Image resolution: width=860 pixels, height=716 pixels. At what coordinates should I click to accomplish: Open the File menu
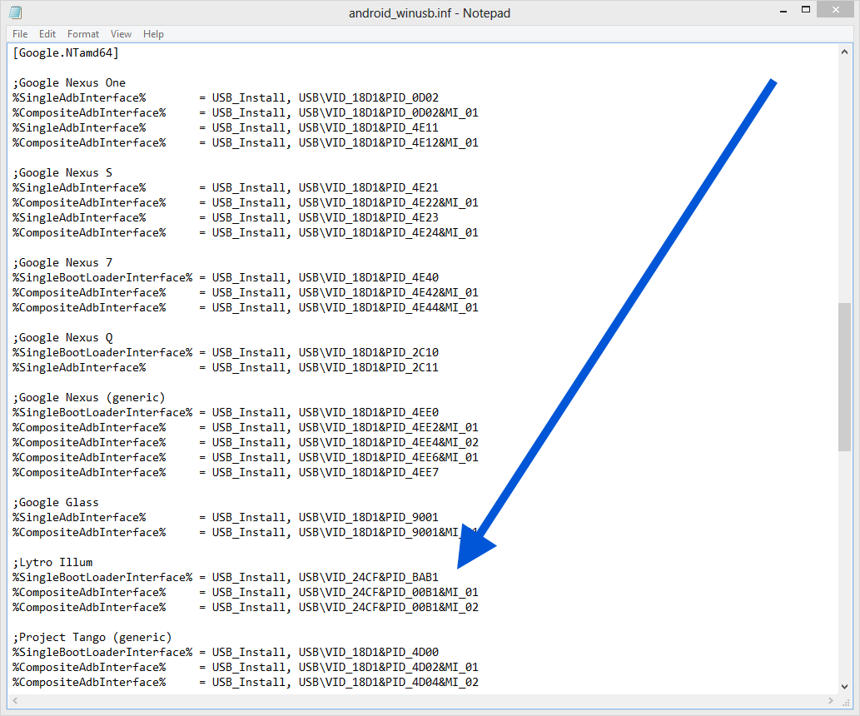pyautogui.click(x=20, y=34)
